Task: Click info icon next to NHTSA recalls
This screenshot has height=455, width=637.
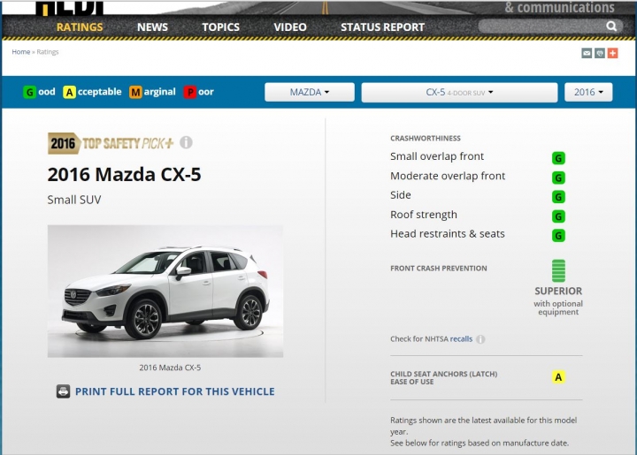Action: click(x=480, y=339)
